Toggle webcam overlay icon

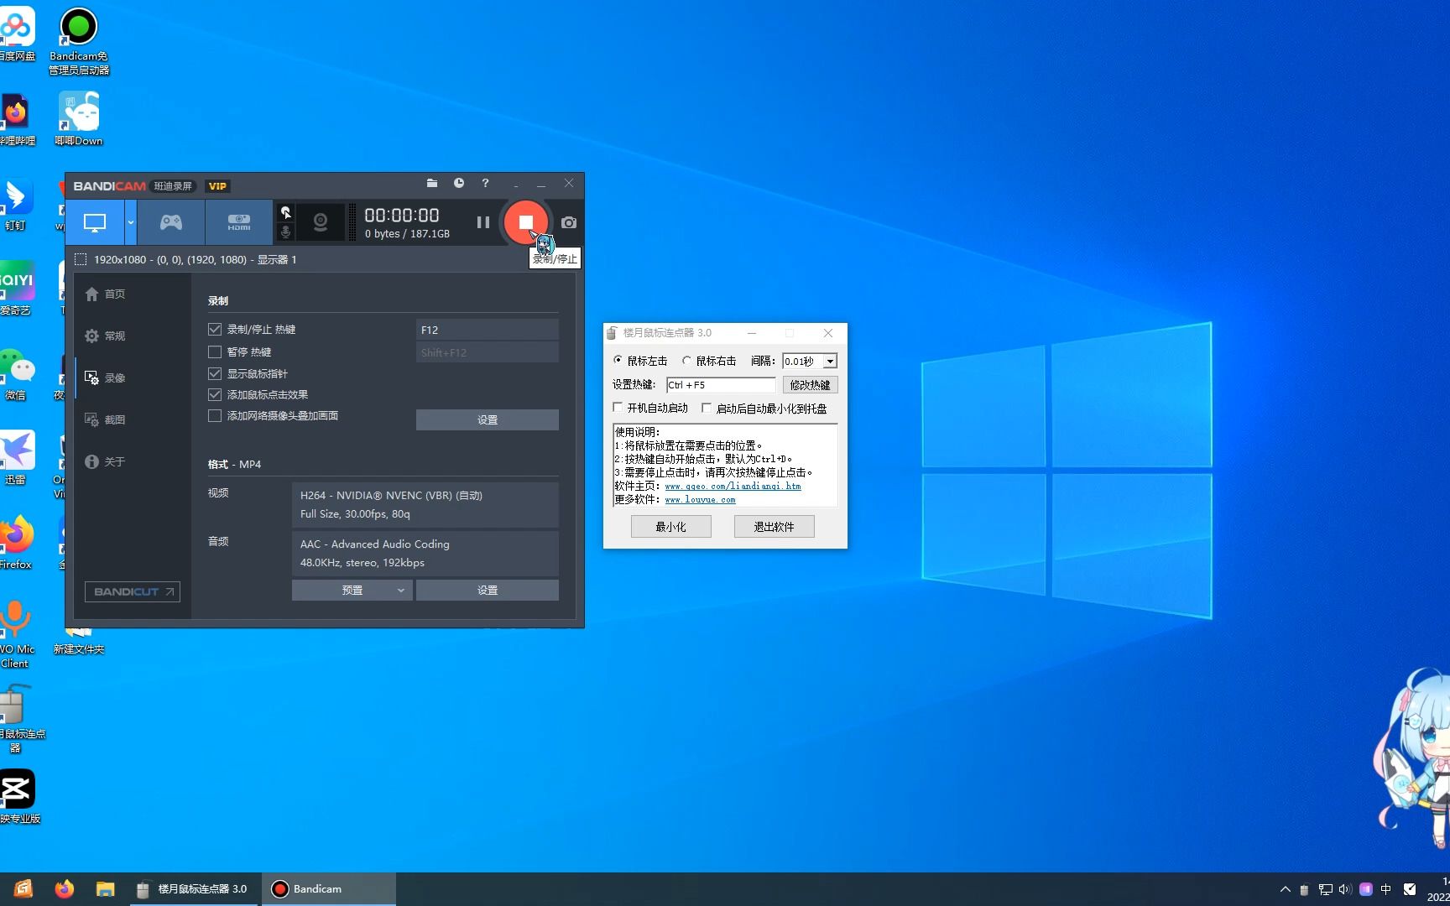coord(321,222)
